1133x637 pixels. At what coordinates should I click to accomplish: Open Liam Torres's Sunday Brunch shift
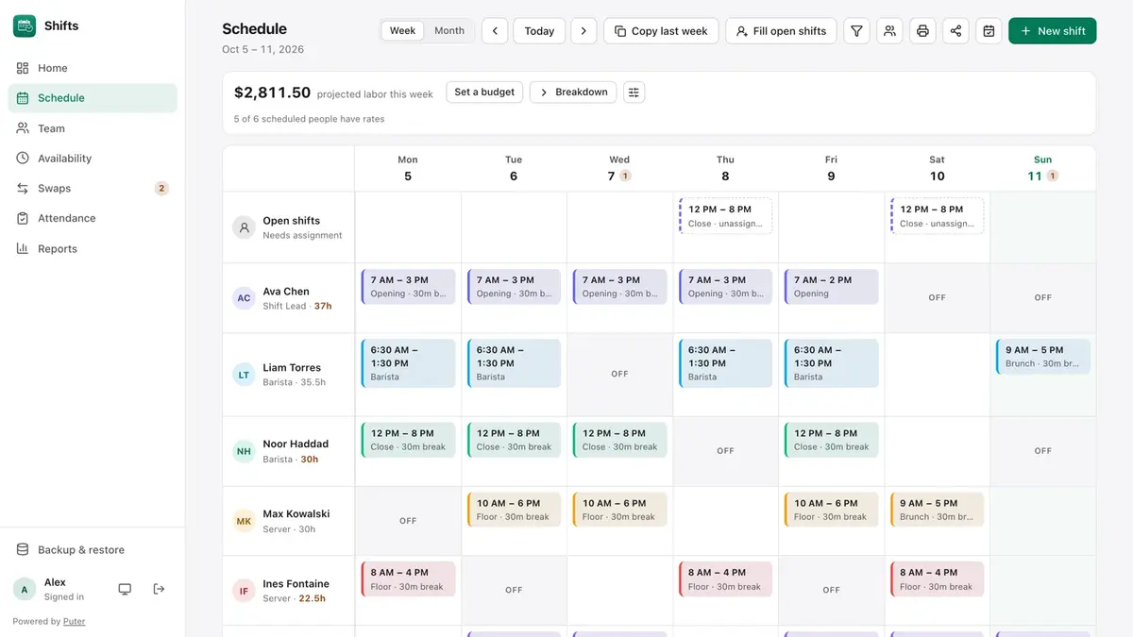(x=1042, y=357)
